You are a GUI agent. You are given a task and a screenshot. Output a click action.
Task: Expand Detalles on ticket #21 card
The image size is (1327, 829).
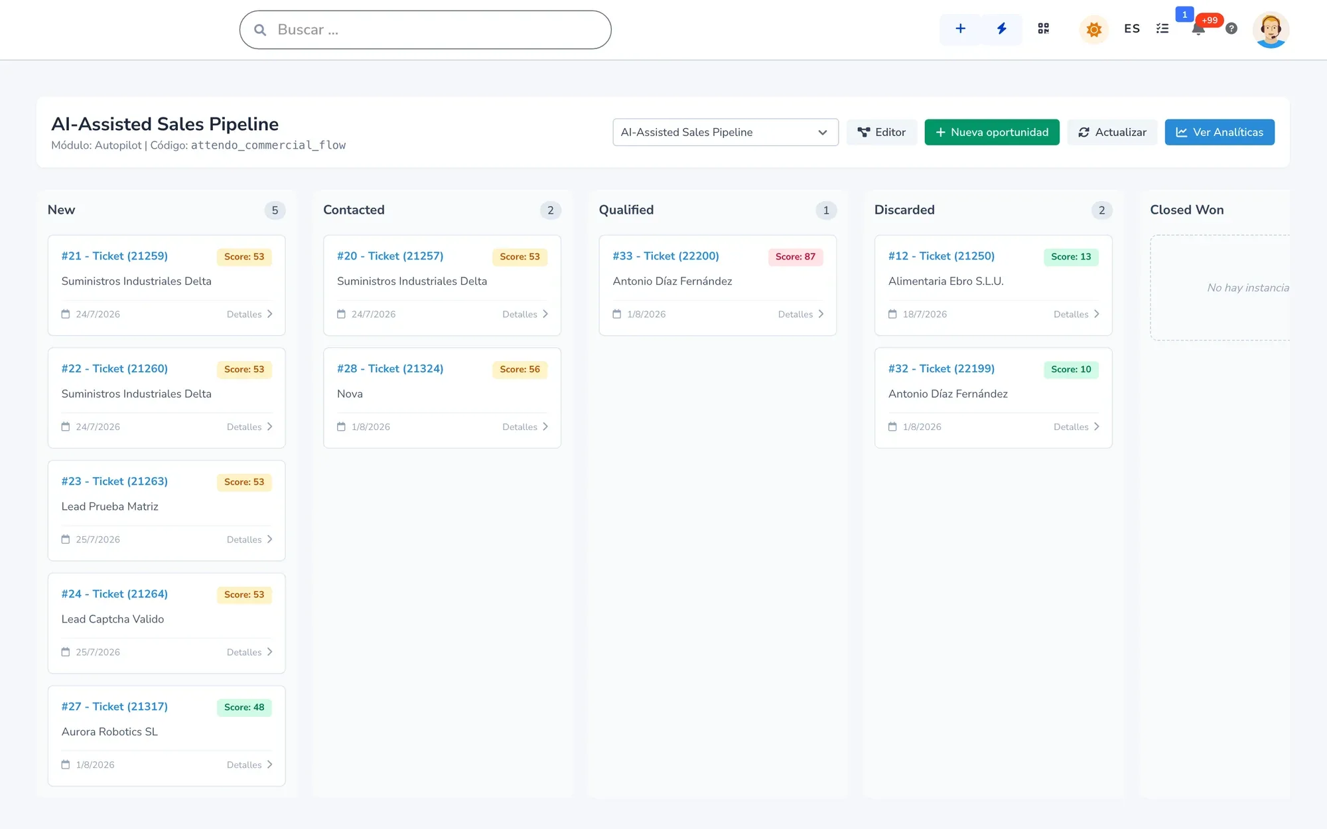[249, 314]
